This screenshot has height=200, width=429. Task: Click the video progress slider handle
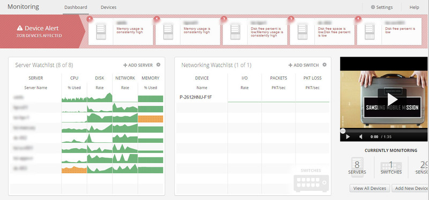click(343, 130)
